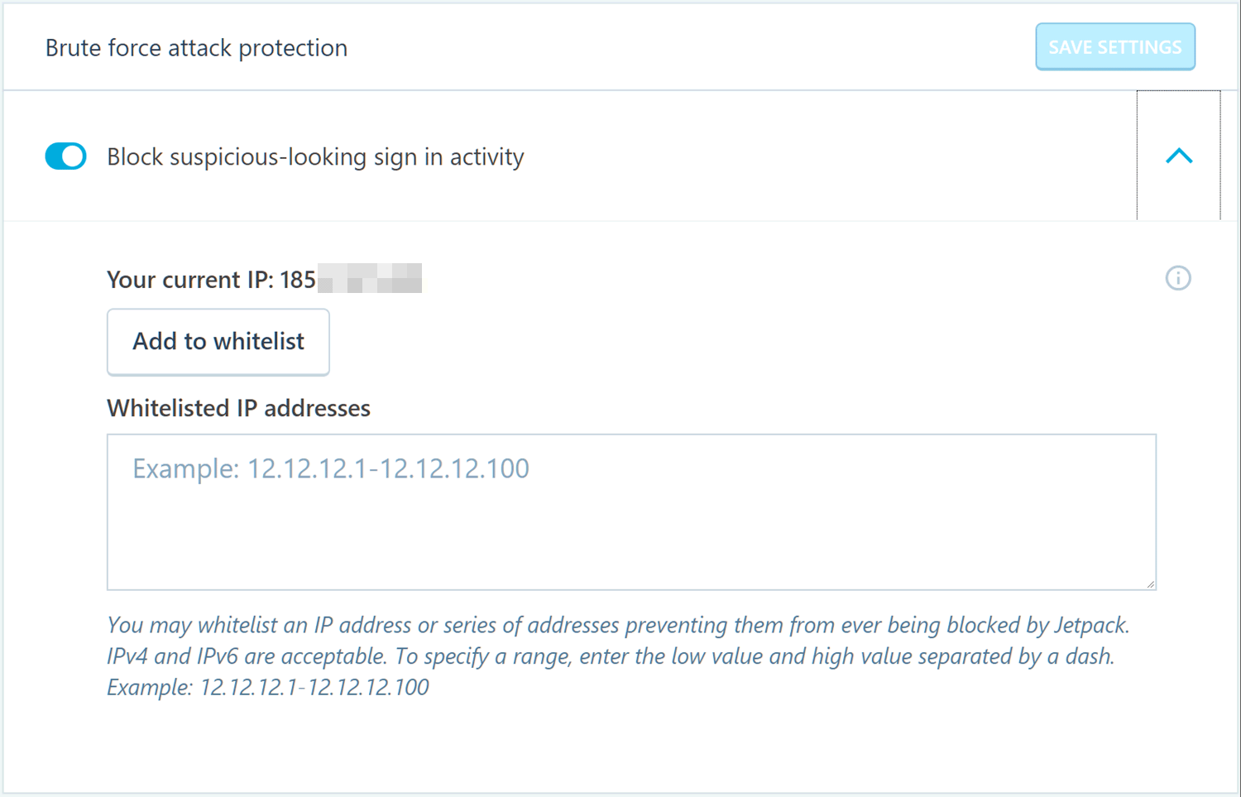Screen dimensions: 1241x797
Task: Focus the Whitelisted IP addresses text area
Action: coord(631,511)
